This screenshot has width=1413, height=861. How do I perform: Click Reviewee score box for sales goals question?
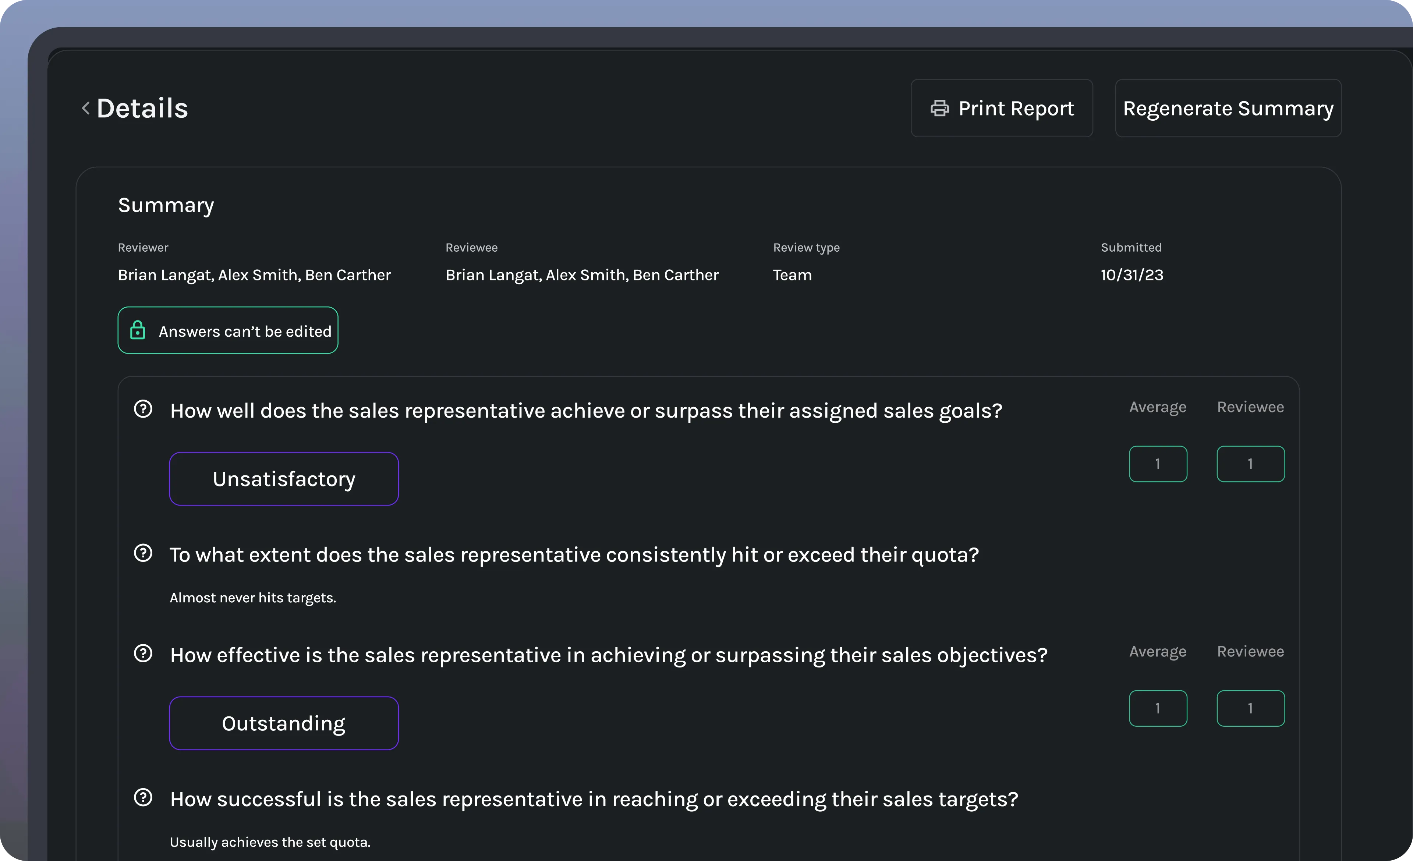(1250, 464)
